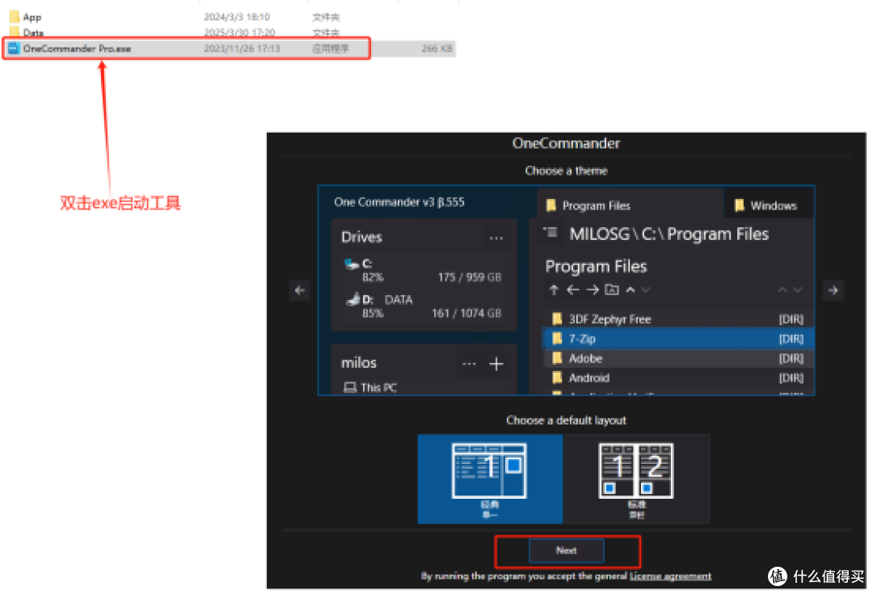Click the Drives panel heading
873x595 pixels.
[361, 237]
